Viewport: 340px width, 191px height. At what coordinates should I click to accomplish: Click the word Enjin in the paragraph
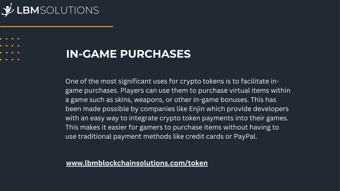click(x=197, y=109)
